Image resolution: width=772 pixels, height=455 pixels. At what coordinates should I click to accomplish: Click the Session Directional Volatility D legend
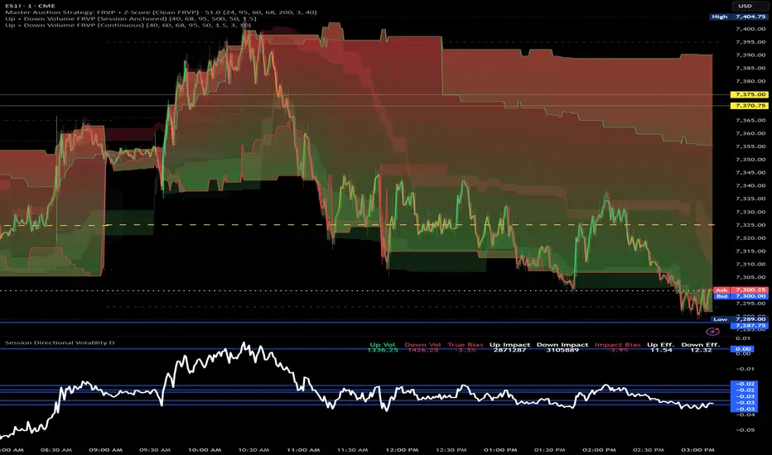point(60,342)
